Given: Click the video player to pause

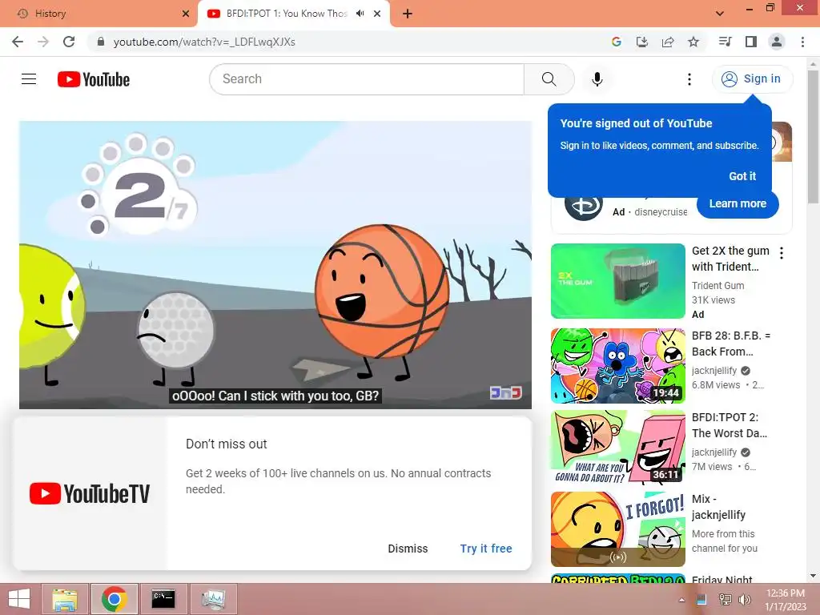Looking at the screenshot, I should [x=275, y=264].
